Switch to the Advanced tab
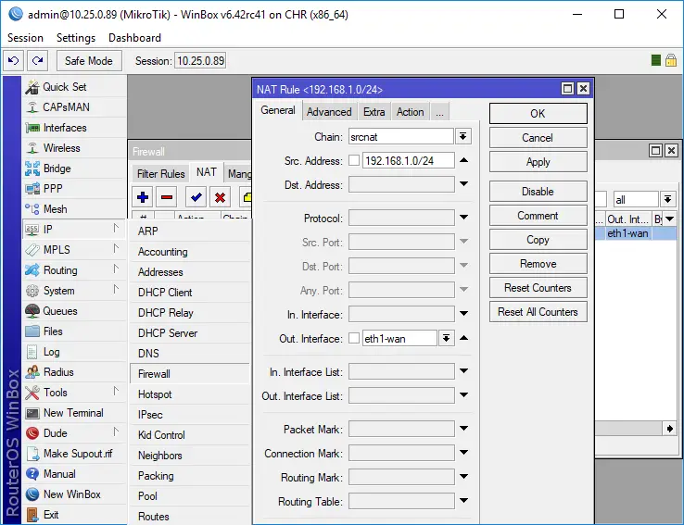Image resolution: width=684 pixels, height=525 pixels. click(x=329, y=112)
